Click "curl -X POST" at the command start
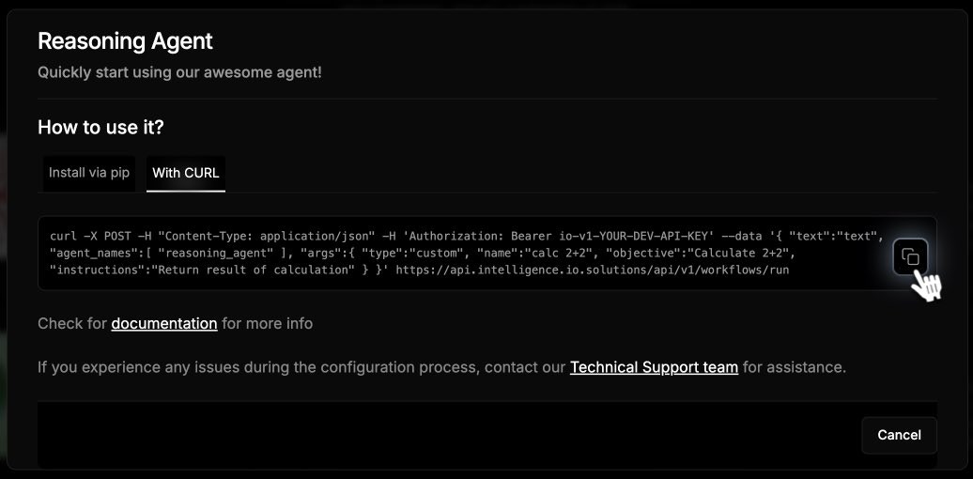The width and height of the screenshot is (973, 479). coord(87,236)
